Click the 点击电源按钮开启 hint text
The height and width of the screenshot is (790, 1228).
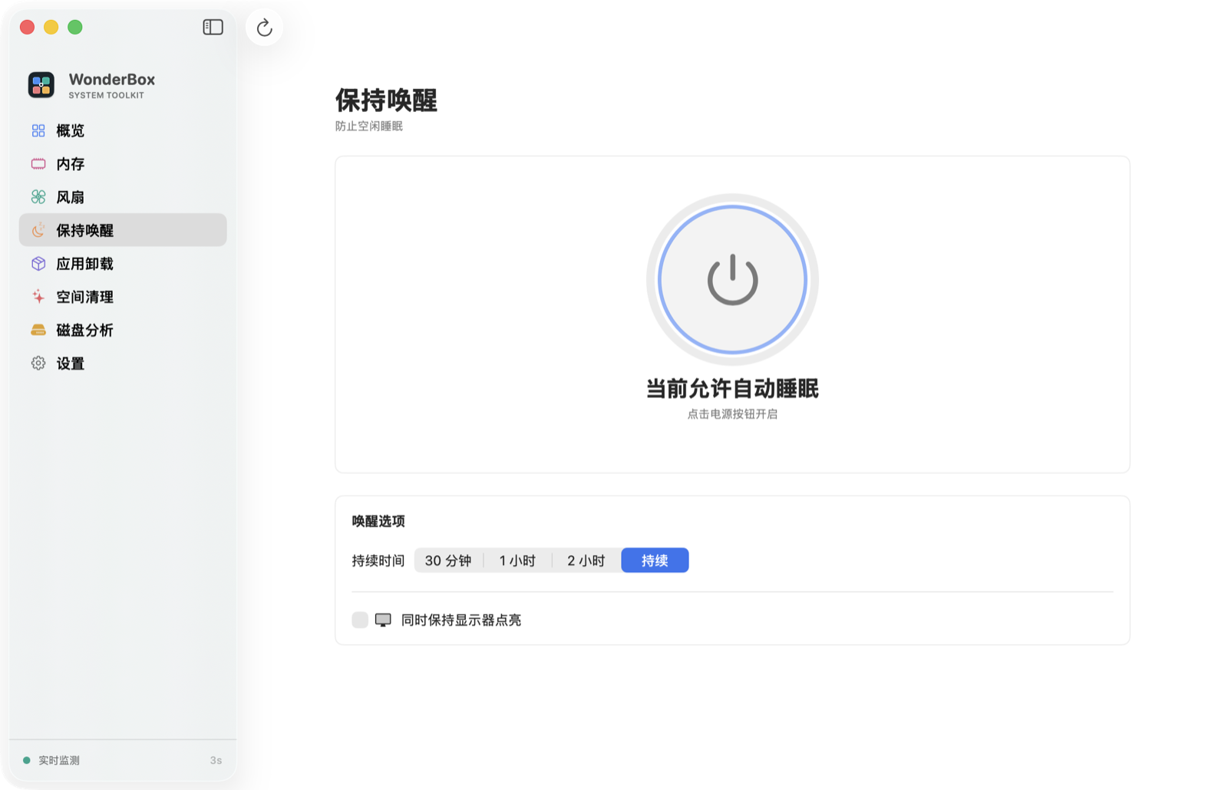click(x=732, y=414)
